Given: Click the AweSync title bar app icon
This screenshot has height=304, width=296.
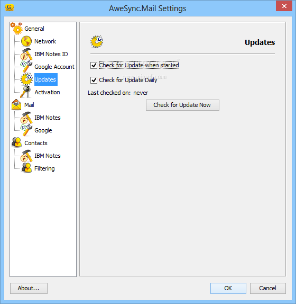Looking at the screenshot, I should point(10,7).
